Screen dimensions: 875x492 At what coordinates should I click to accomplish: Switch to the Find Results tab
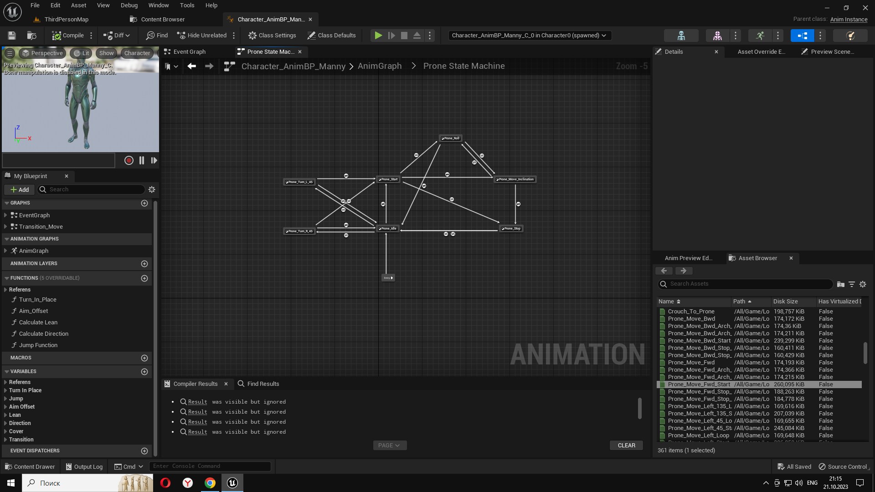tap(258, 384)
